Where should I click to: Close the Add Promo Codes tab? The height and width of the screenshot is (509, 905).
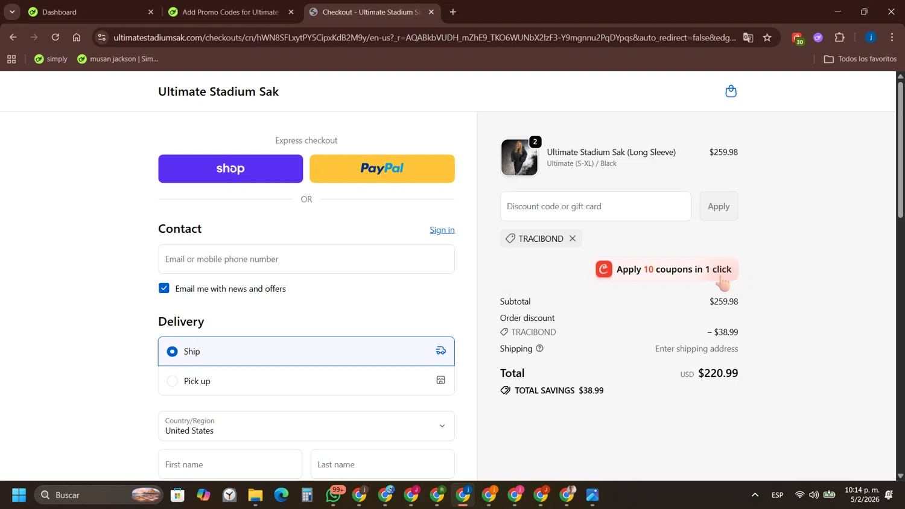click(x=291, y=12)
